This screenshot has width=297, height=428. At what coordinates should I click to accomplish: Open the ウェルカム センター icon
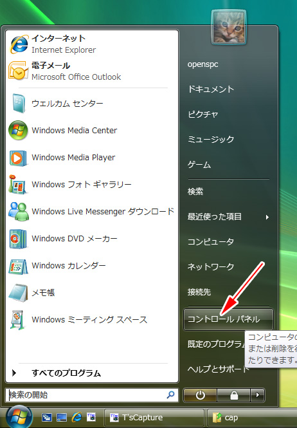point(19,103)
